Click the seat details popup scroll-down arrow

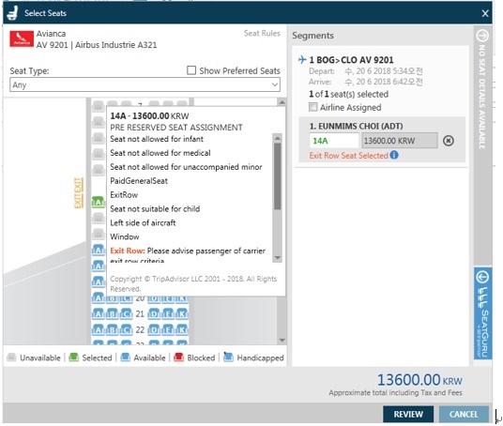click(x=278, y=258)
